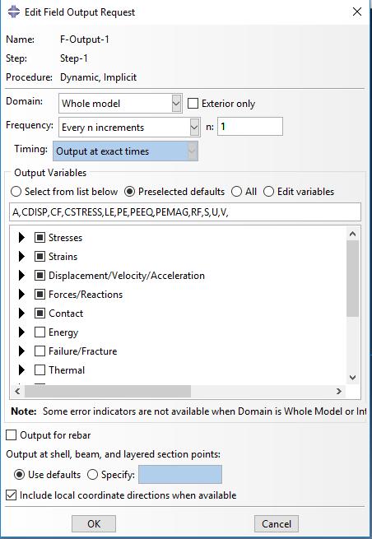Viewport: 372px width, 539px height.
Task: Uncheck Include local coordinate directions
Action: (12, 495)
